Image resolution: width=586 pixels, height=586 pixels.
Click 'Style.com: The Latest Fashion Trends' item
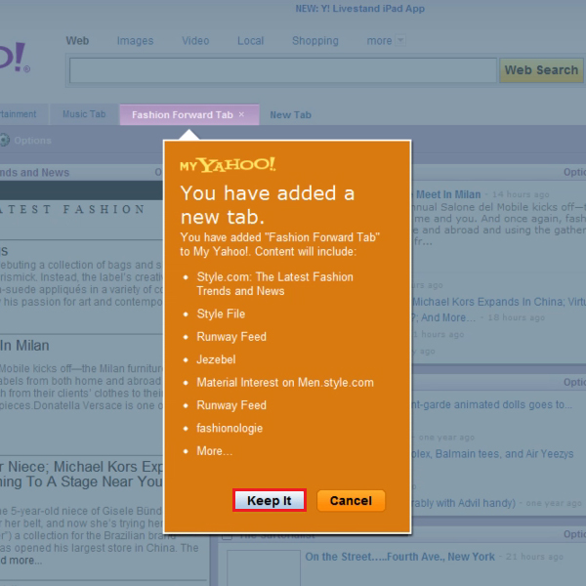pos(274,283)
